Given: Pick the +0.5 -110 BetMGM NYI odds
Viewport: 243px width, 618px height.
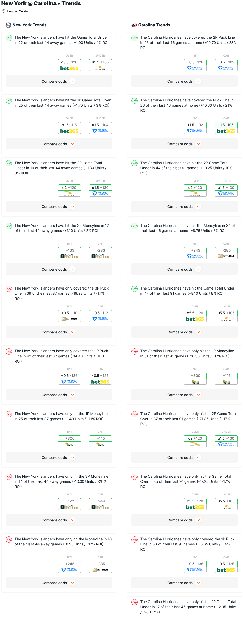Looking at the screenshot, I should 69,316.
